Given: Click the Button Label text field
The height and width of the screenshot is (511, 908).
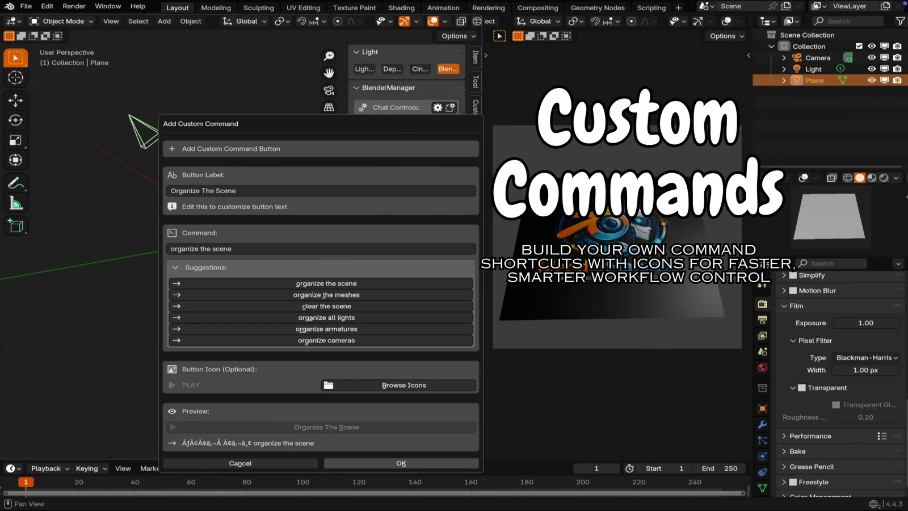Looking at the screenshot, I should pos(321,191).
